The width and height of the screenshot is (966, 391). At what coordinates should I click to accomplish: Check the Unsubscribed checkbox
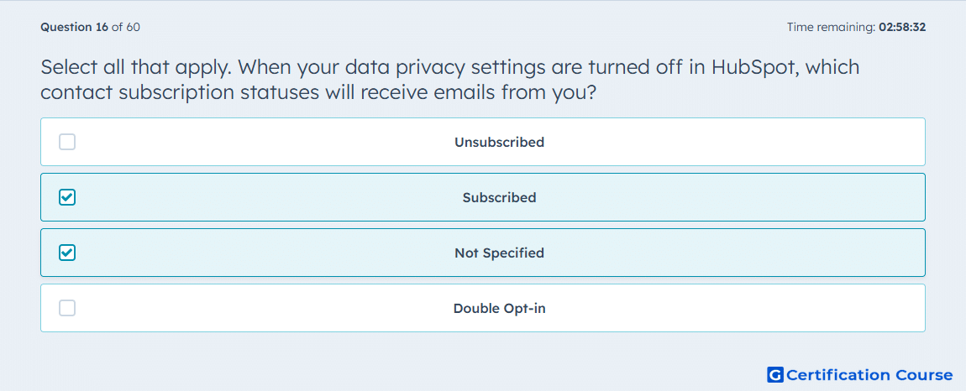coord(67,143)
